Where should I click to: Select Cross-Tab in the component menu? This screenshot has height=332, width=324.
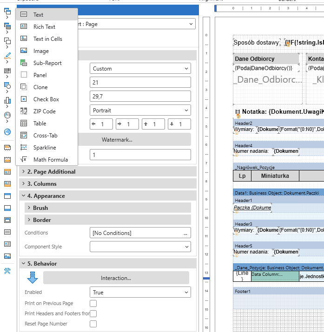[45, 136]
